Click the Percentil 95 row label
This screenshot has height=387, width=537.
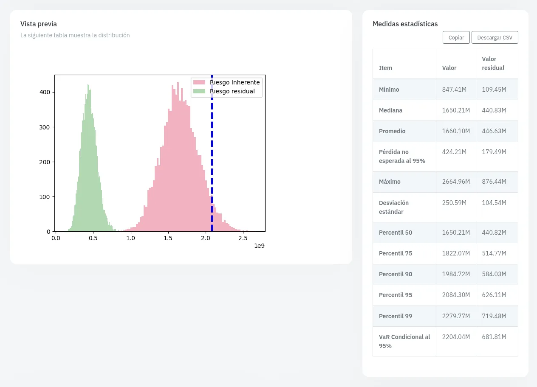point(396,295)
